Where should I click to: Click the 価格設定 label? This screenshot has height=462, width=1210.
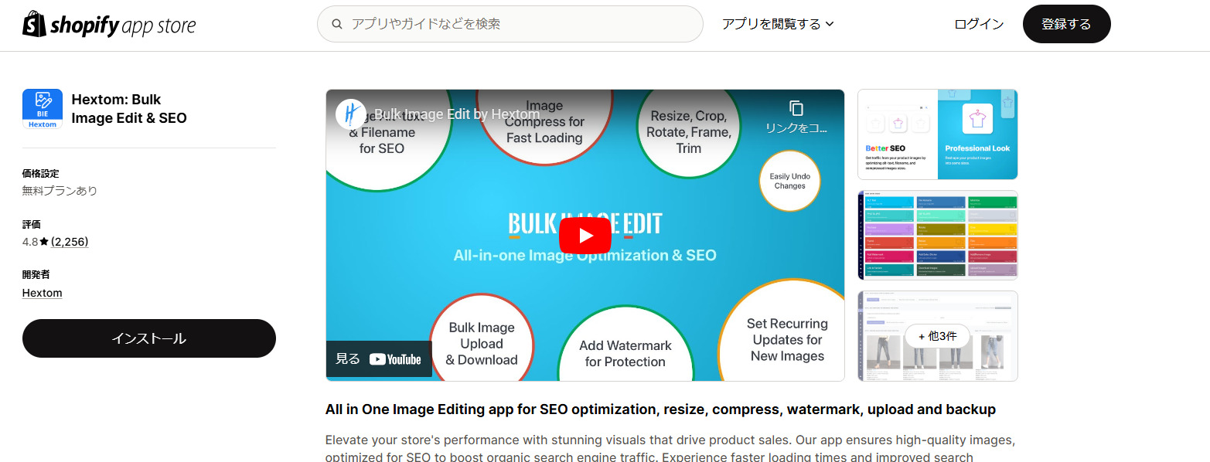click(x=40, y=173)
